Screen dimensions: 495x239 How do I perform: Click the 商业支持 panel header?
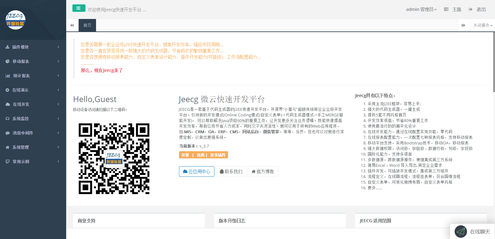point(139,221)
